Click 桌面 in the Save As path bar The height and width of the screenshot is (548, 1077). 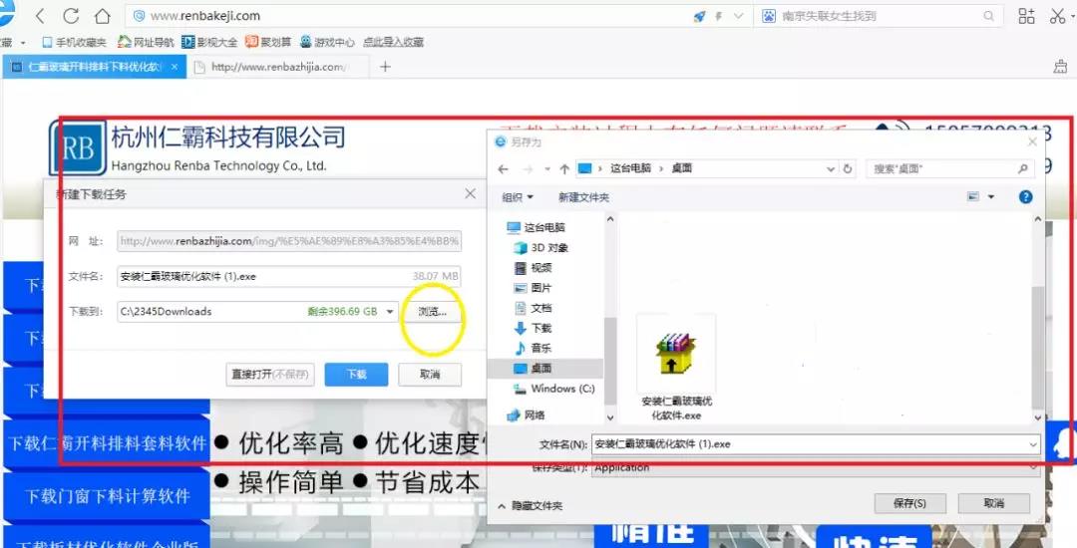(681, 168)
